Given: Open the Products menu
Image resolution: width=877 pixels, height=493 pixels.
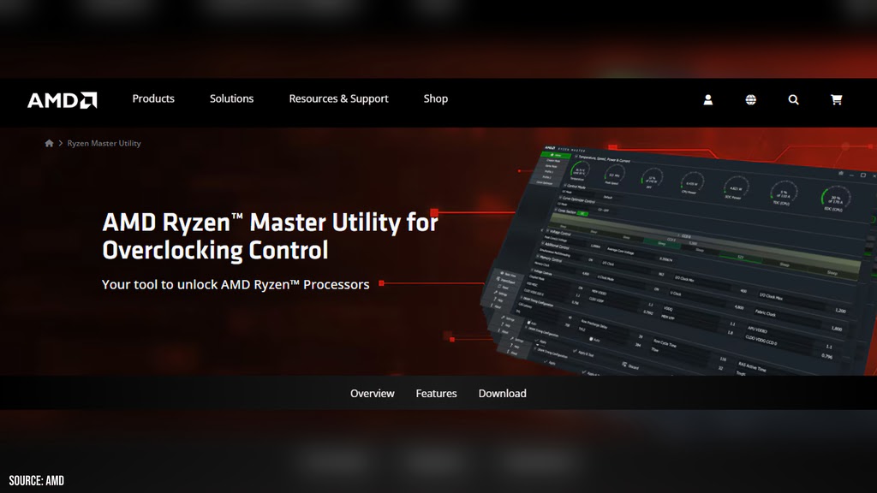Looking at the screenshot, I should point(153,99).
